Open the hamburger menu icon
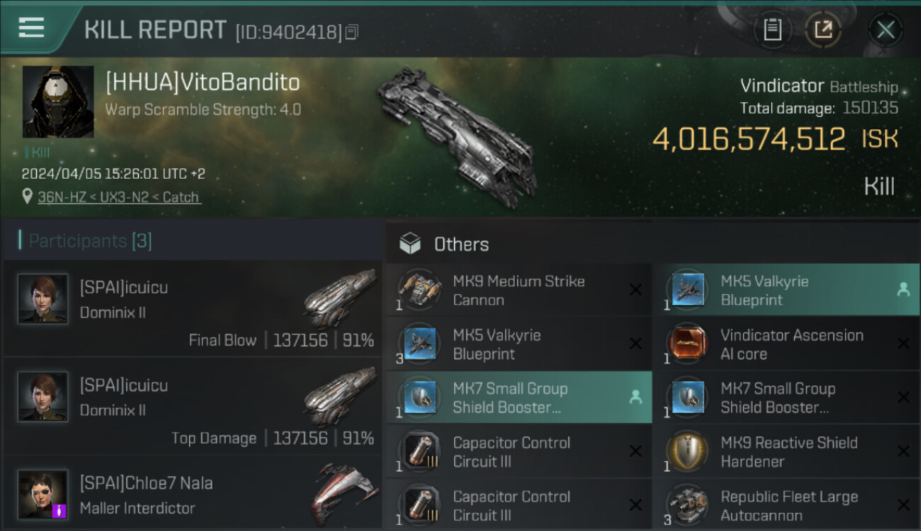Screen dimensions: 921x531 [x=31, y=28]
